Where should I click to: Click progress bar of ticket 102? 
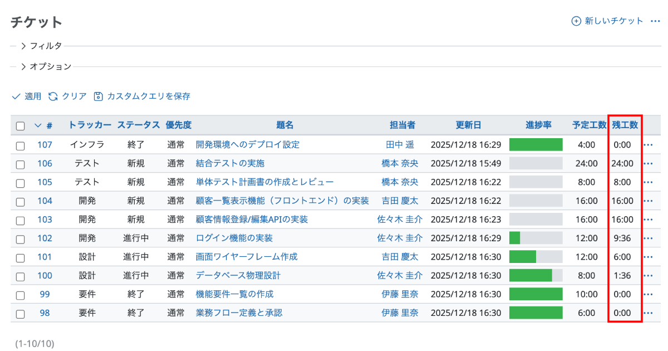pyautogui.click(x=536, y=238)
